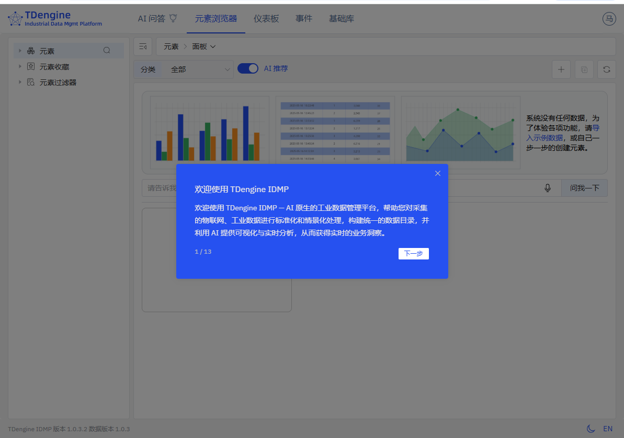This screenshot has height=438, width=624.
Task: Open the 事件 tab
Action: click(304, 19)
